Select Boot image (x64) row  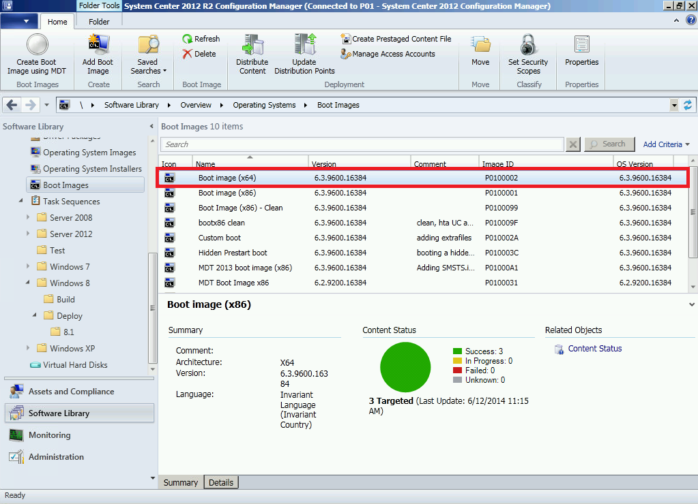click(423, 178)
